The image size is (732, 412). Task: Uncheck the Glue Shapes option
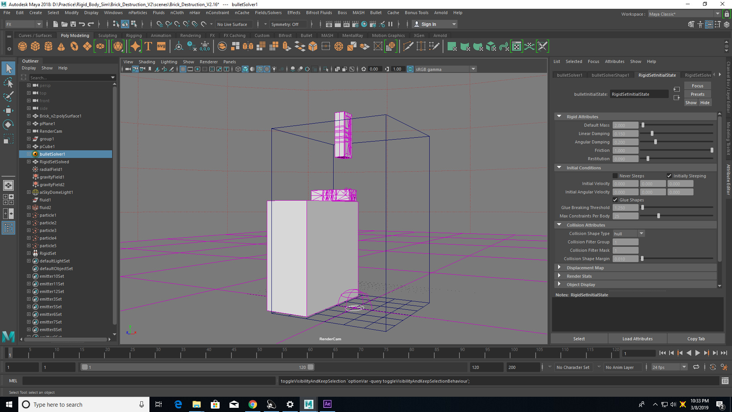pyautogui.click(x=616, y=200)
